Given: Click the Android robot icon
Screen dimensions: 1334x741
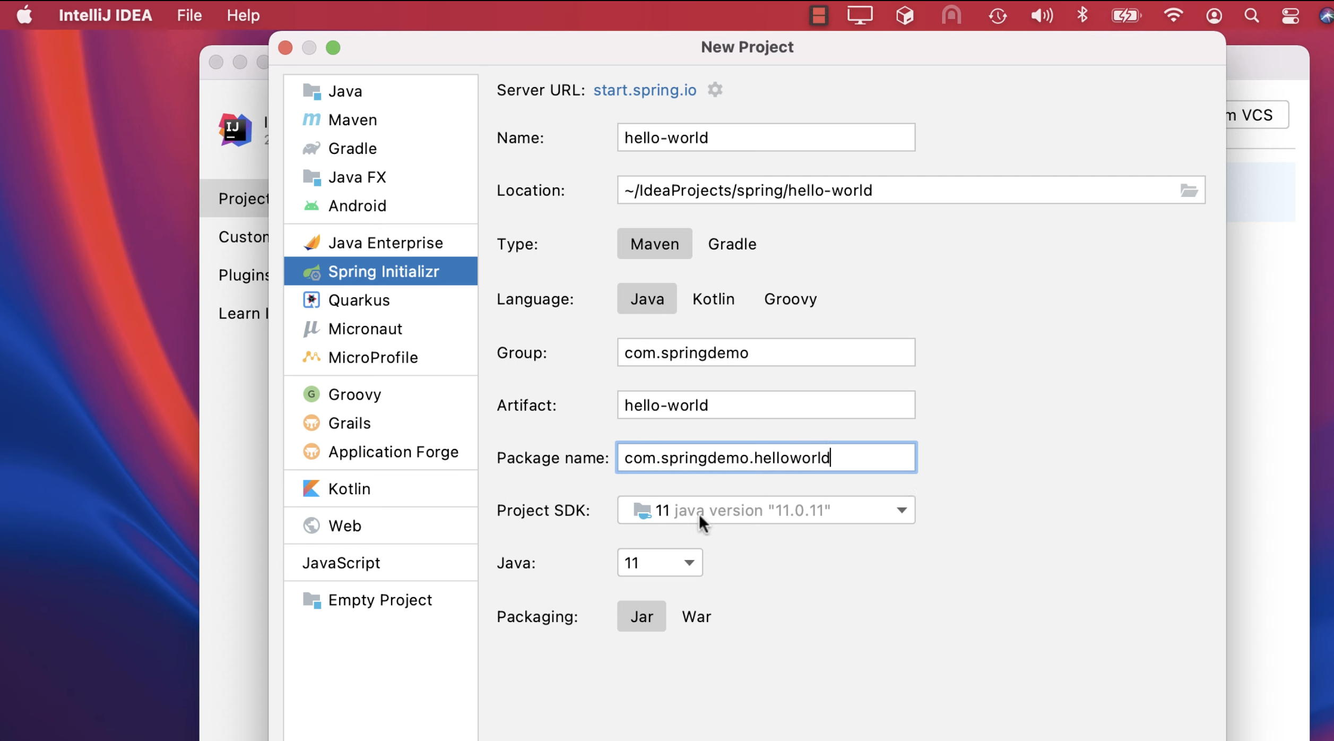Looking at the screenshot, I should (x=311, y=206).
